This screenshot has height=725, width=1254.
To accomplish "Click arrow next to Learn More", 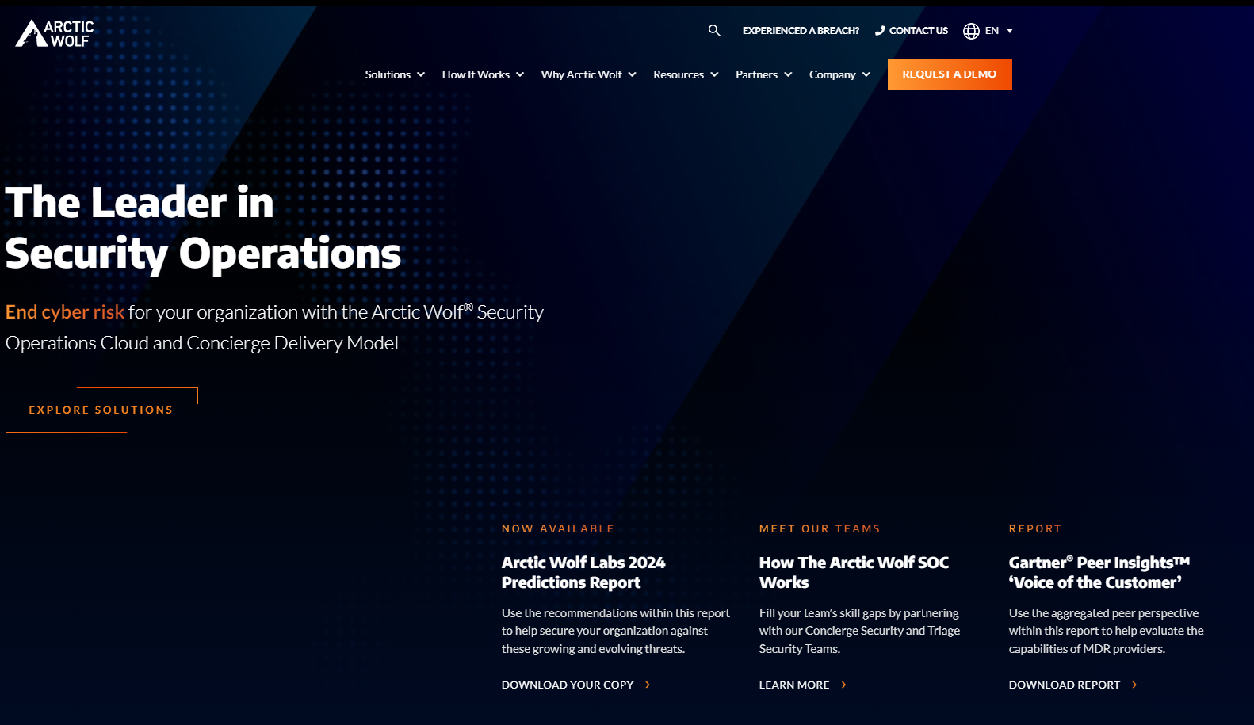I will click(x=843, y=685).
